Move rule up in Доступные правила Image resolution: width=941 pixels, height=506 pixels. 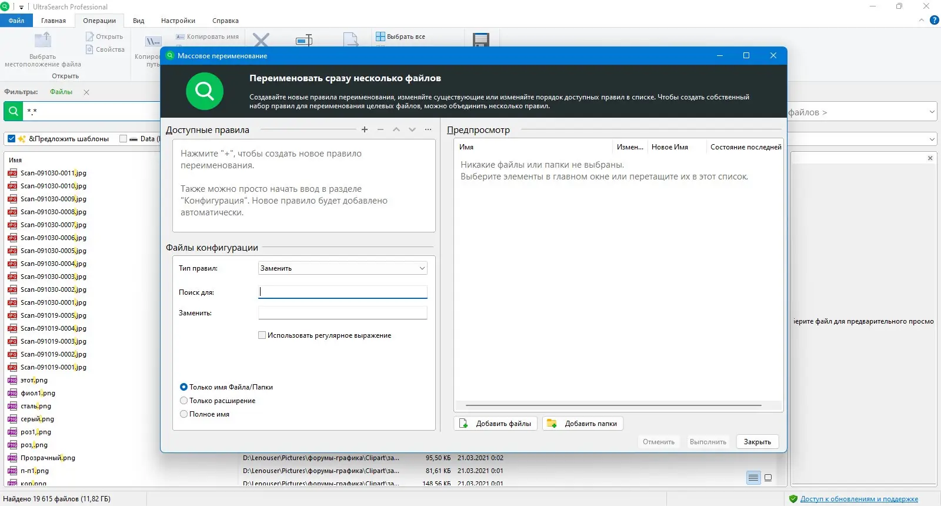(x=396, y=129)
